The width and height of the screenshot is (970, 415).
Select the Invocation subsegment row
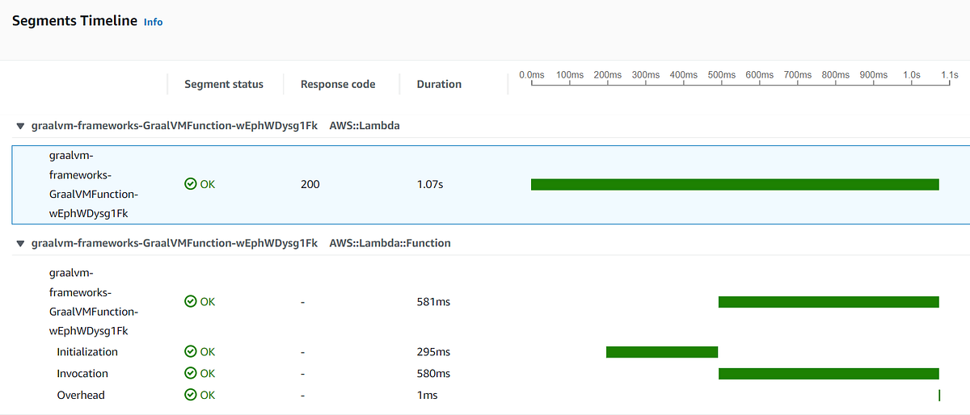[491, 374]
